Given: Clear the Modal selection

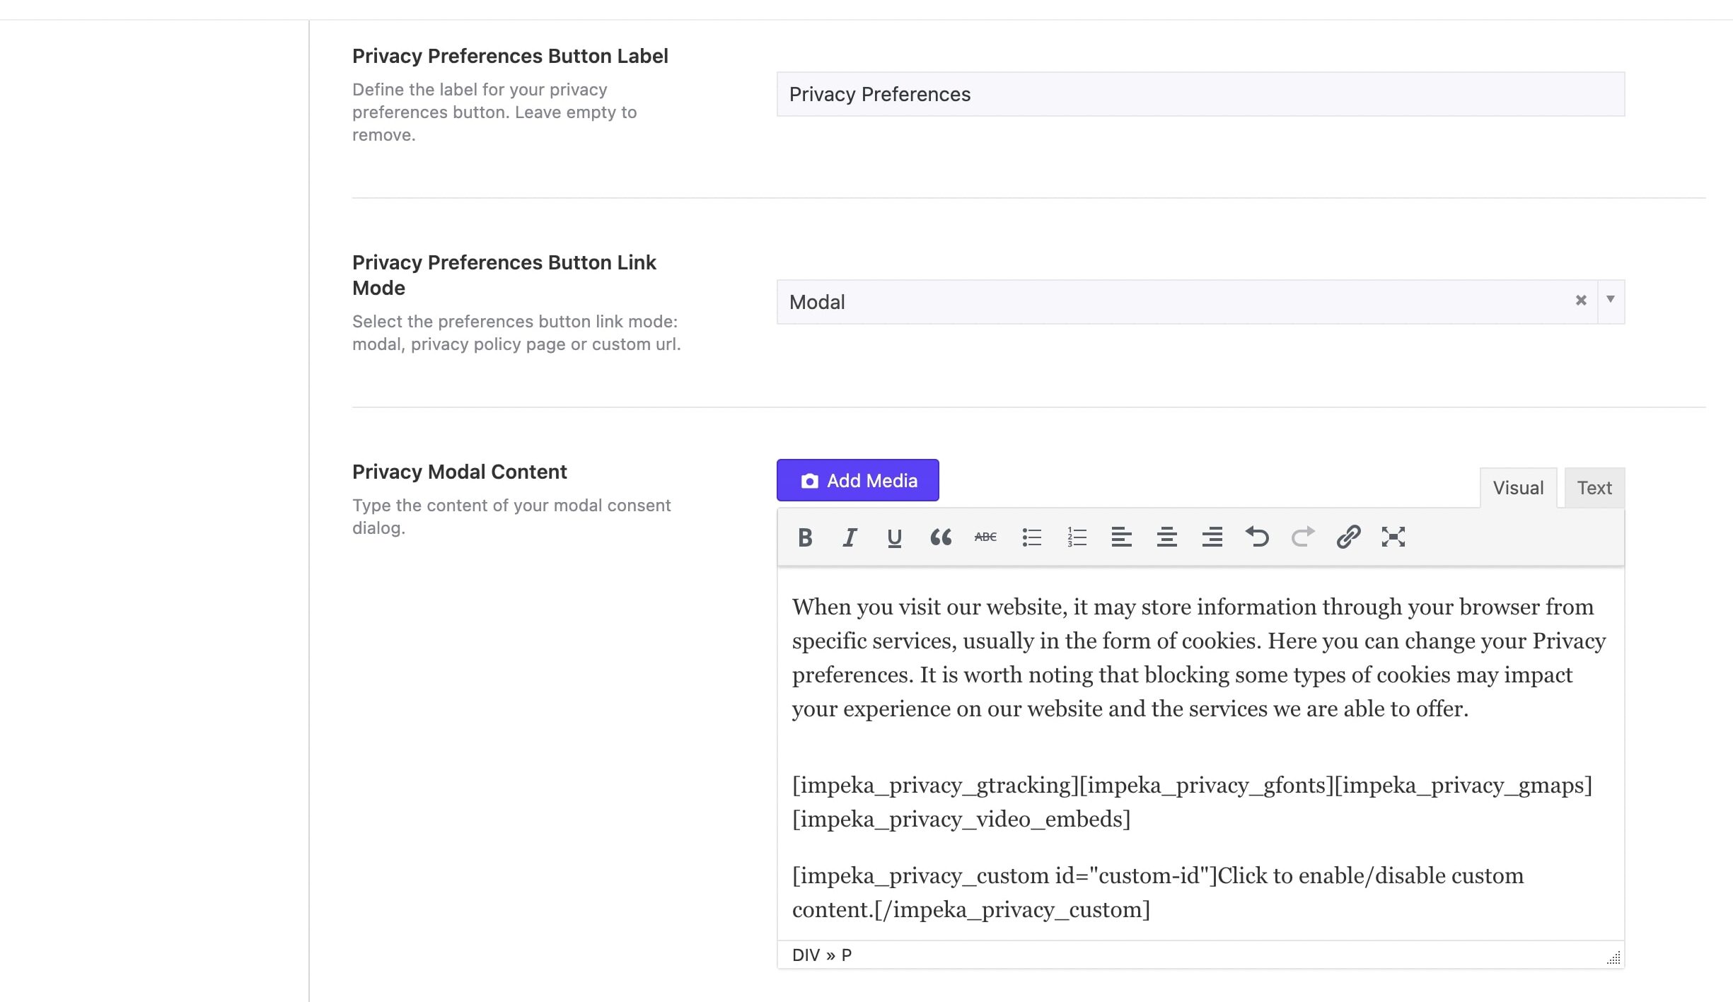Looking at the screenshot, I should tap(1581, 301).
